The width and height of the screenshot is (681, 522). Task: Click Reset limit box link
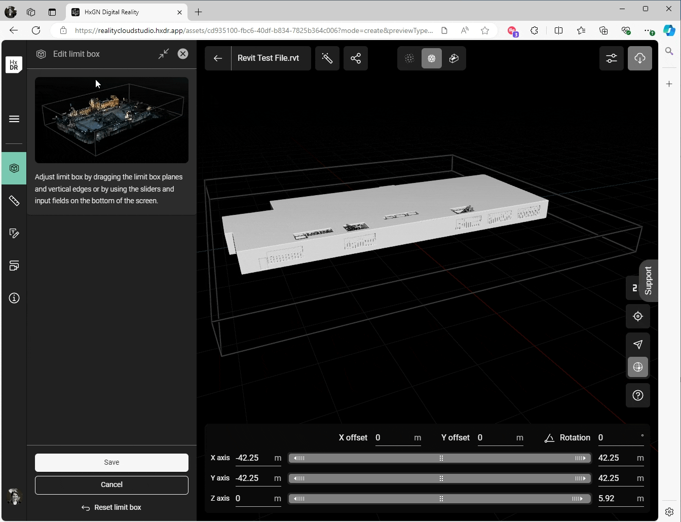pyautogui.click(x=111, y=507)
